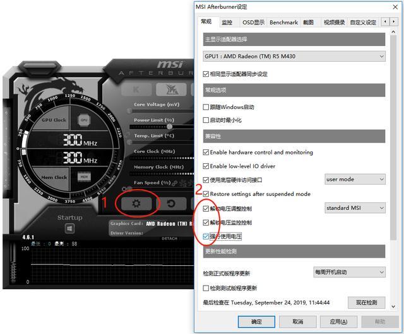Toggle 相同显示适配器同步设定 checkbox
This screenshot has width=404, height=334.
coord(206,74)
